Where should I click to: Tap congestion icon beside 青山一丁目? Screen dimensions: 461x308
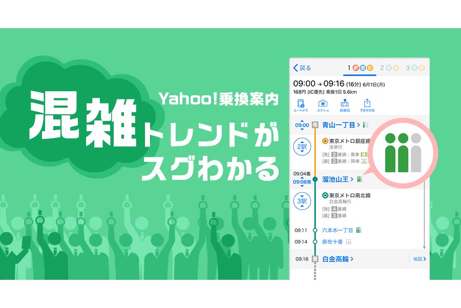(366, 125)
